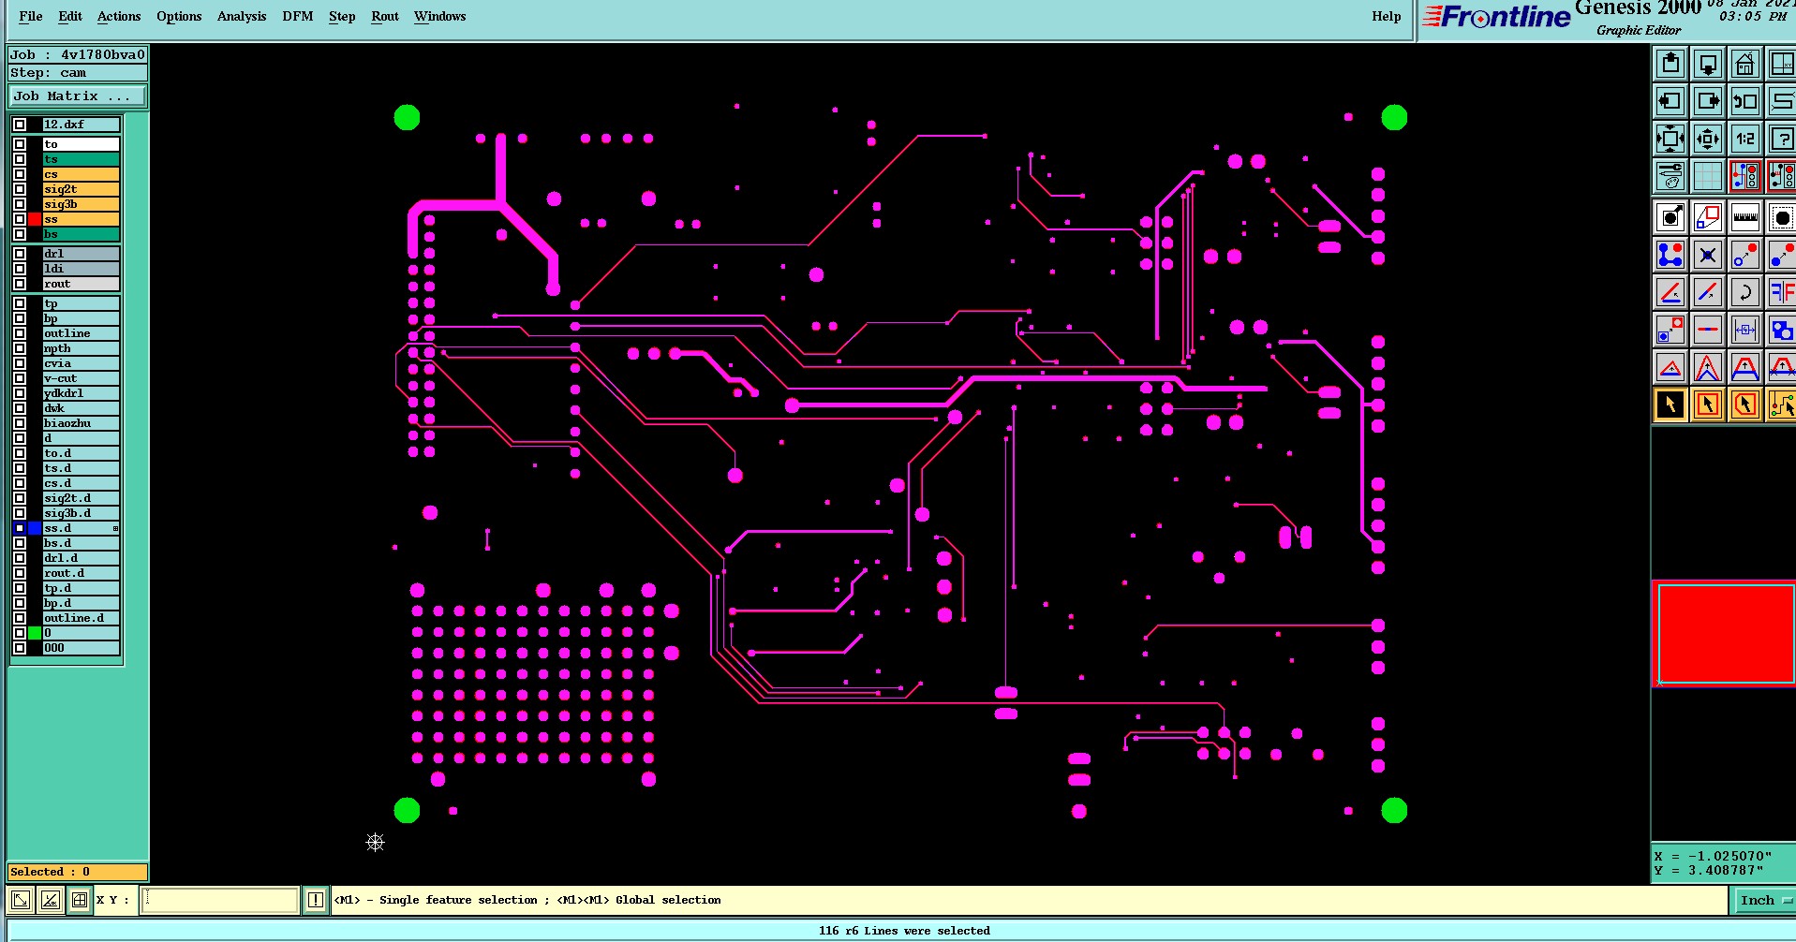Click the pan down arrow icon
The image size is (1796, 942).
(1708, 64)
